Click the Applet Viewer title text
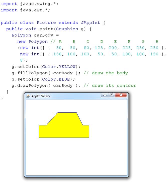Image resolution: width=168 pixels, height=182 pixels. tap(41, 96)
